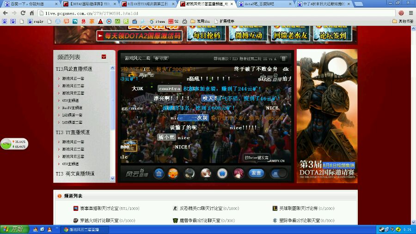The height and width of the screenshot is (234, 416).
Task: Click the 发言 send comment button
Action: 256,173
